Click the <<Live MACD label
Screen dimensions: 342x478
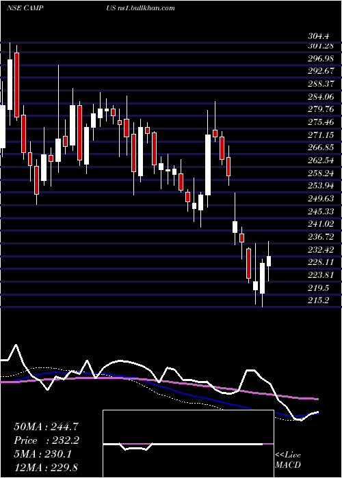pos(288,460)
